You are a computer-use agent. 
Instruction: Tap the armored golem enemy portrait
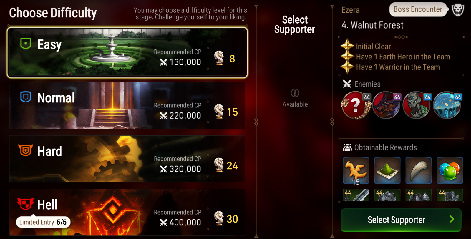(x=417, y=105)
